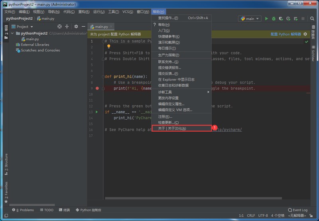Viewport: 319px width, 221px height.
Task: Click the green Run button in toolbar
Action: pos(267,19)
